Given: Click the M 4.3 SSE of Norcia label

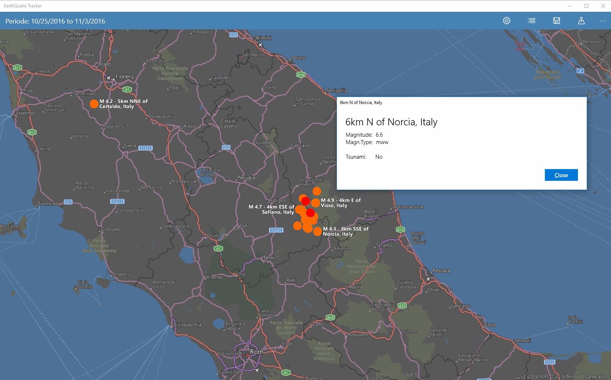Looking at the screenshot, I should [345, 231].
